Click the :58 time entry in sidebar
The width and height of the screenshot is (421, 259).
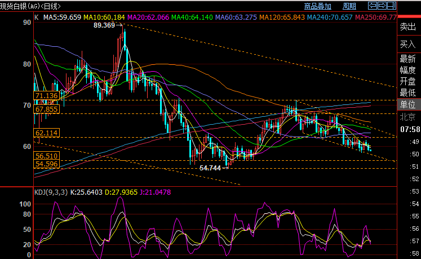414,253
